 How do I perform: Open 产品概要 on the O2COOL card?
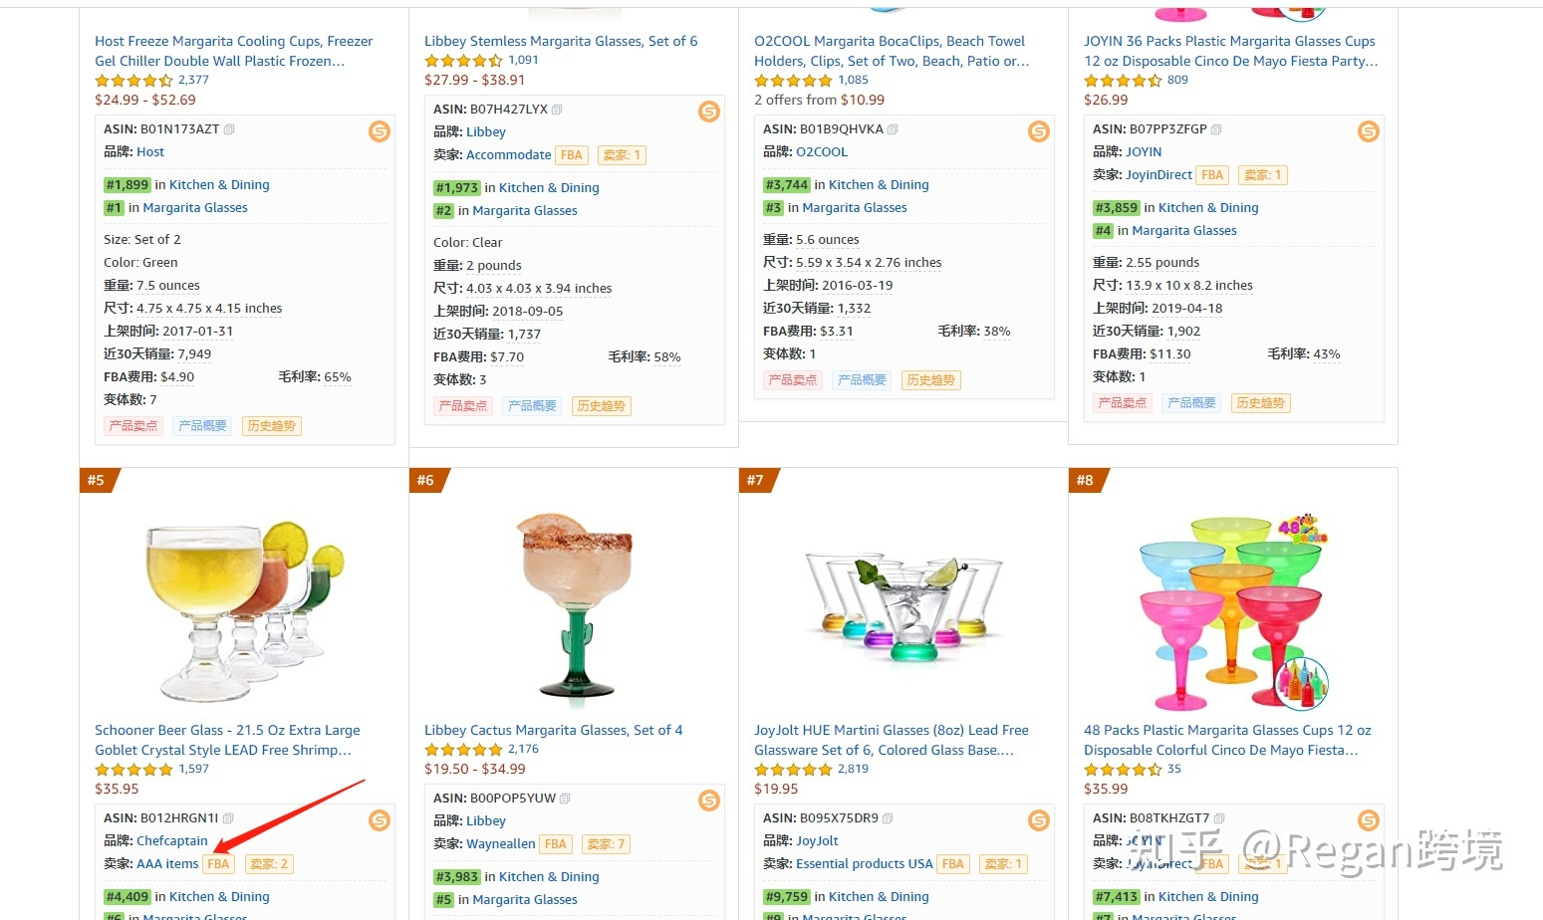point(862,380)
